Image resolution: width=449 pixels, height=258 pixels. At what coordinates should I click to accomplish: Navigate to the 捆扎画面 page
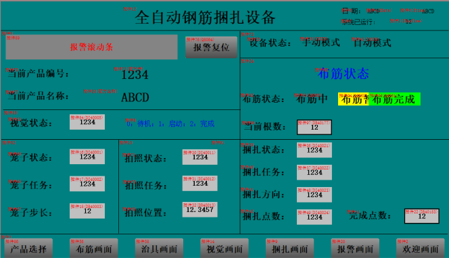point(289,249)
